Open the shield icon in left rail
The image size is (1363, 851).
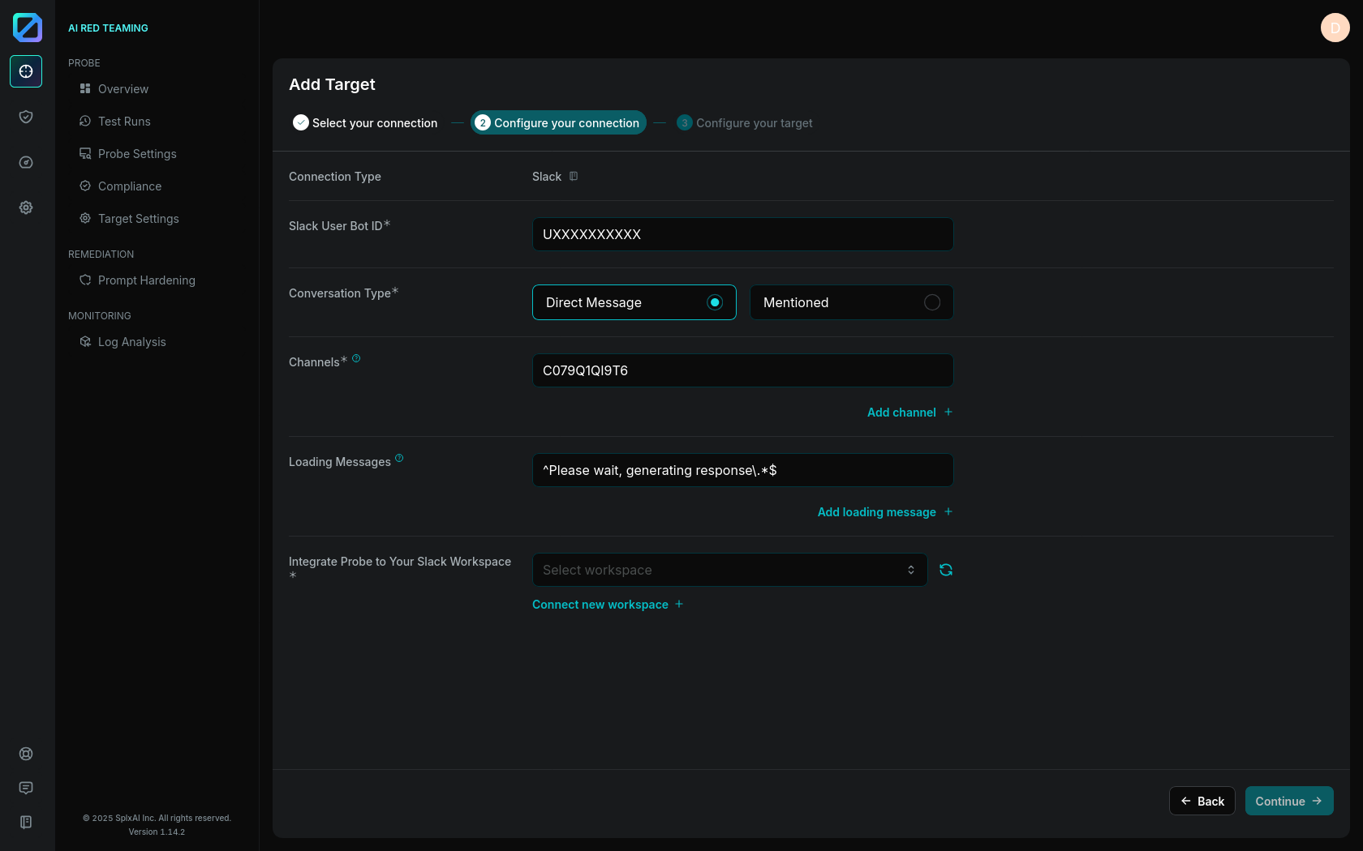(x=26, y=117)
